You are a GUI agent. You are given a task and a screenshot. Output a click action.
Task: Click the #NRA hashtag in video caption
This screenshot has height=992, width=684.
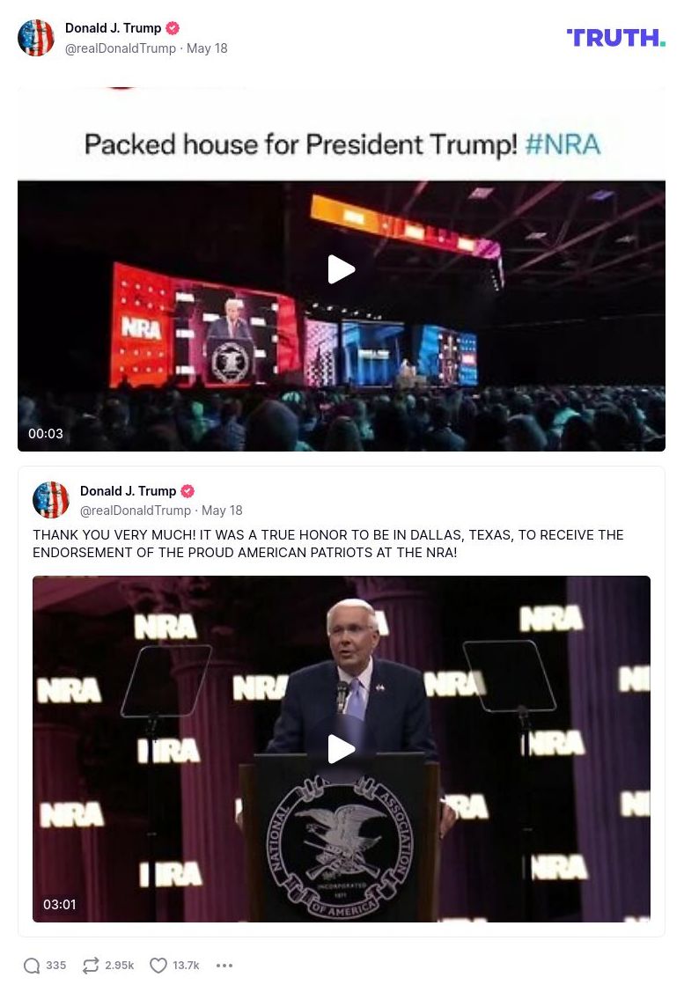pos(563,144)
